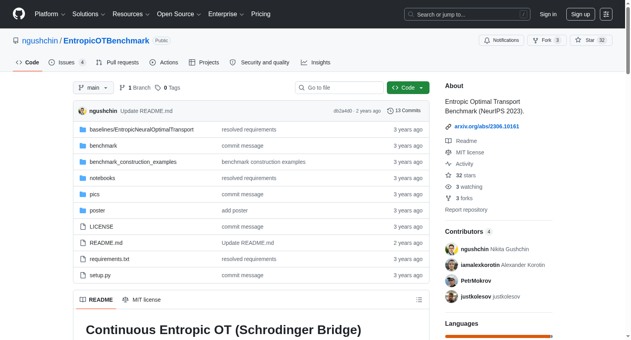
Task: Open the Pricing page
Action: 261,14
